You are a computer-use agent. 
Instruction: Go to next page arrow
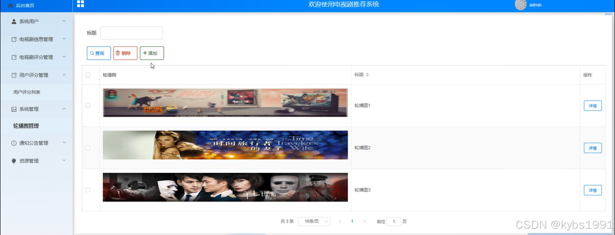[x=364, y=221]
